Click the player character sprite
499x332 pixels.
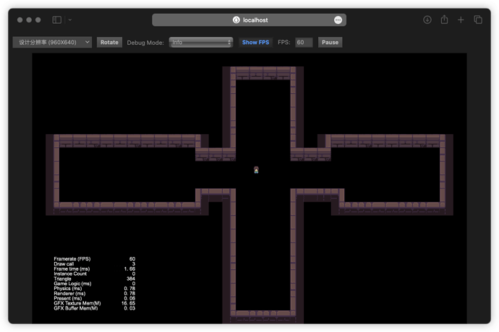point(256,170)
